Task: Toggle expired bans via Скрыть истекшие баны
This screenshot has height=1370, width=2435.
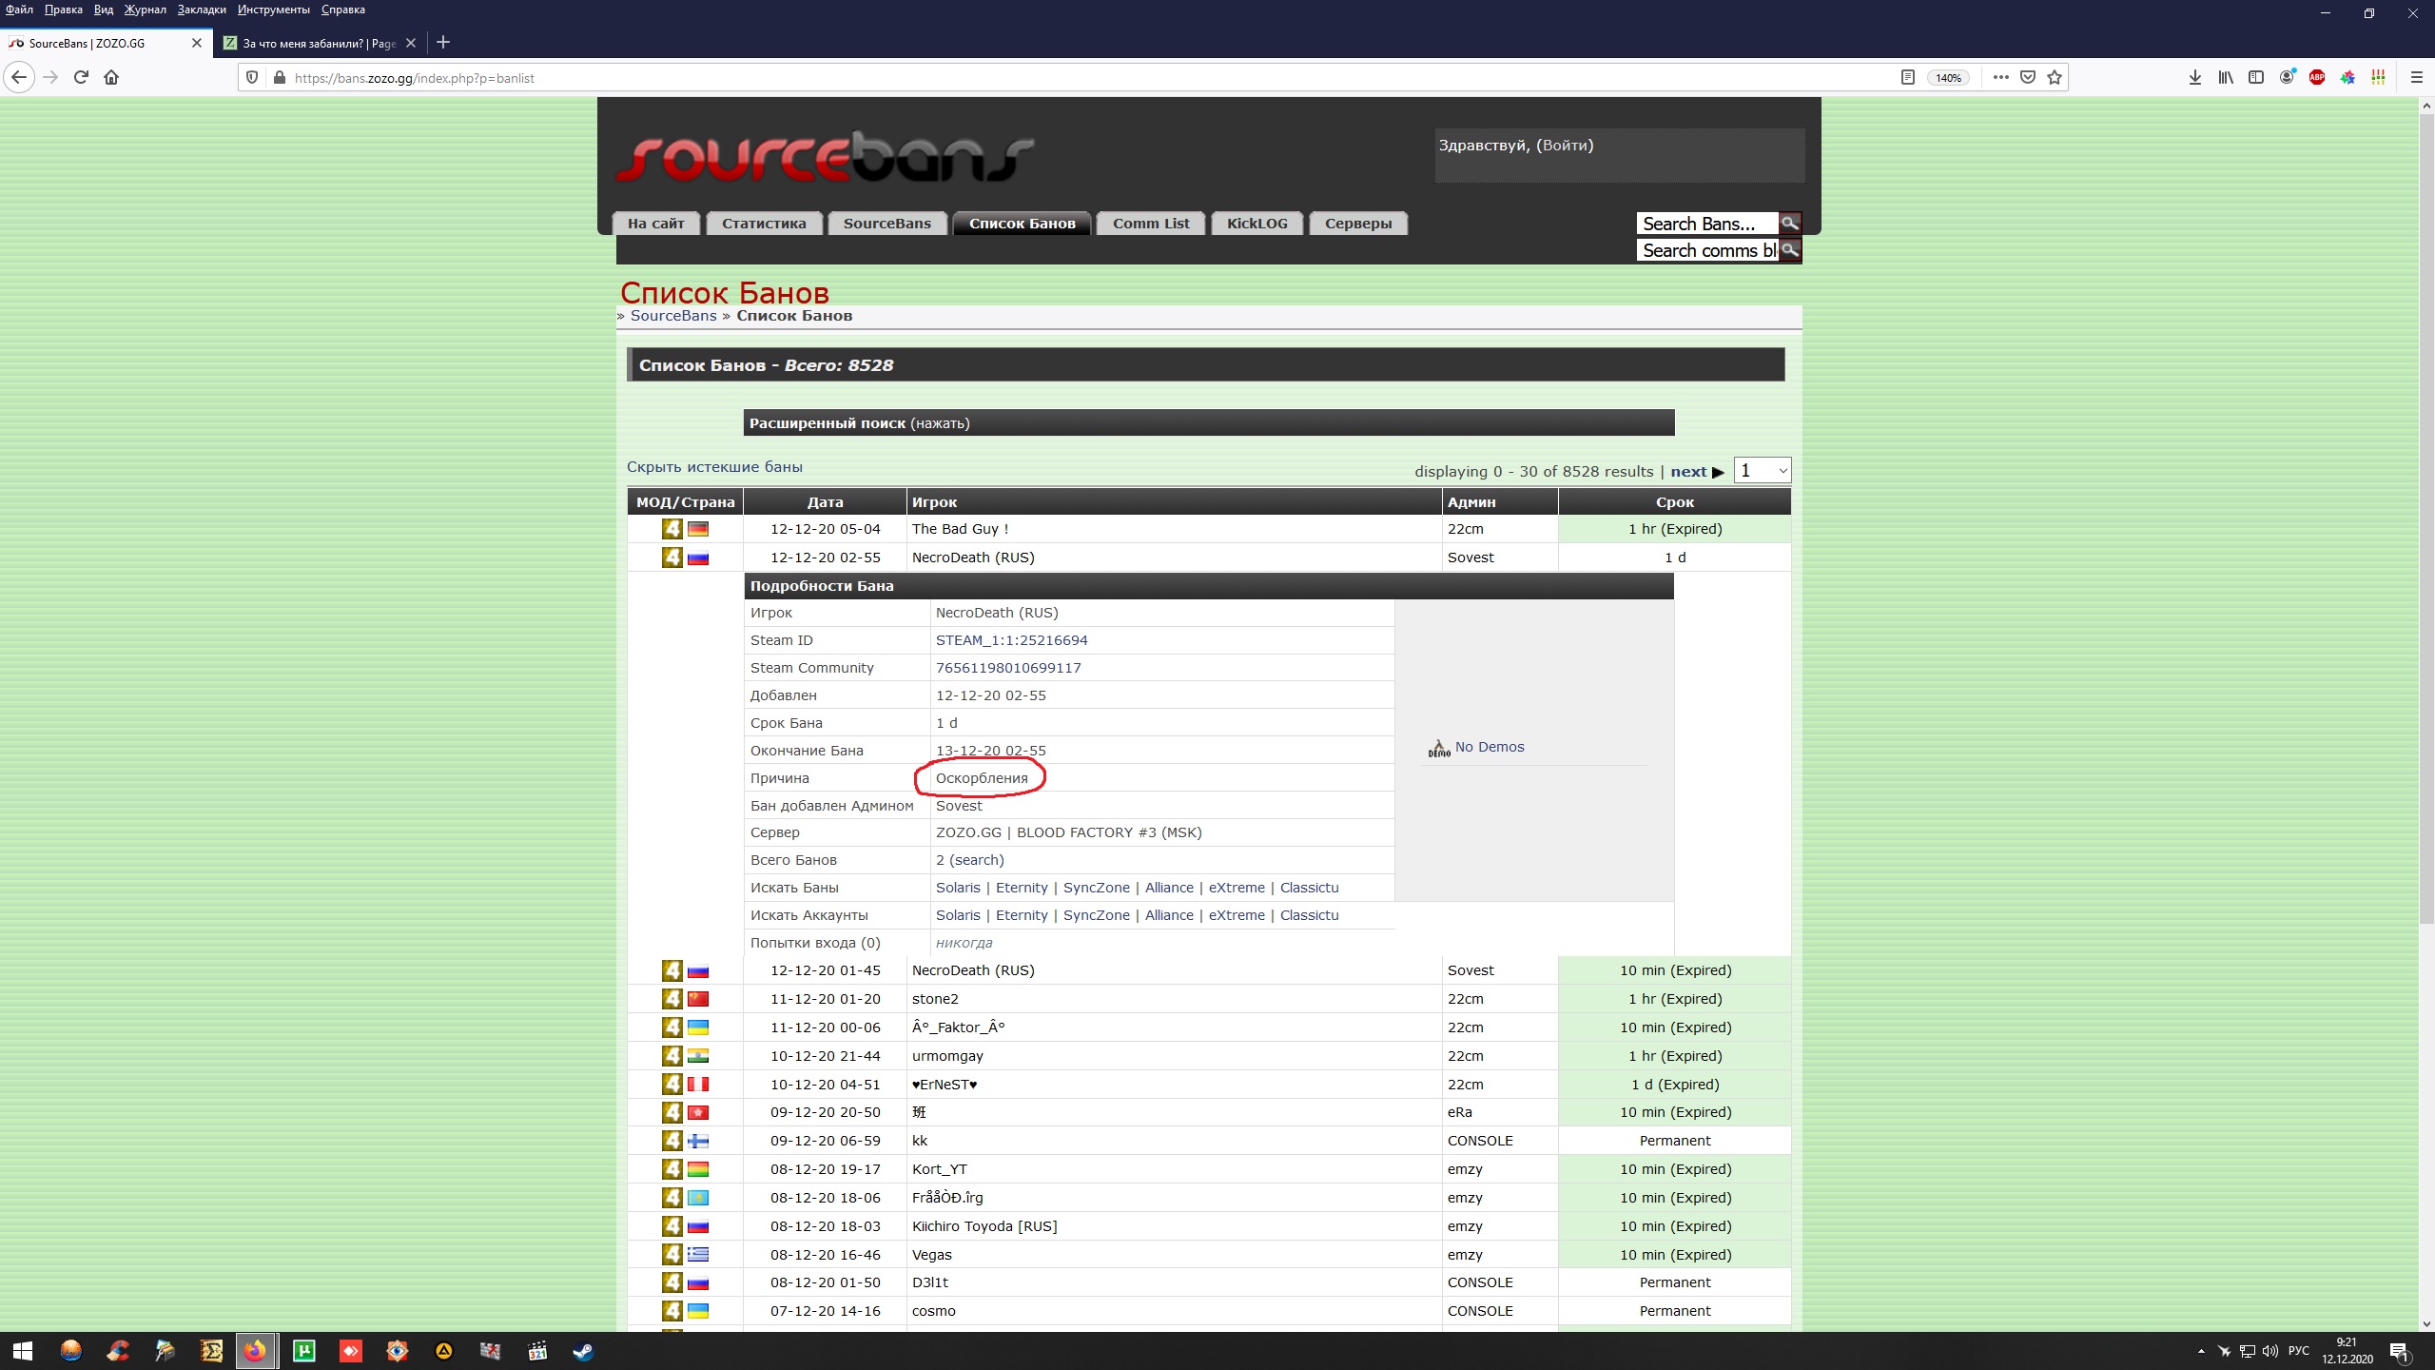Action: click(714, 467)
